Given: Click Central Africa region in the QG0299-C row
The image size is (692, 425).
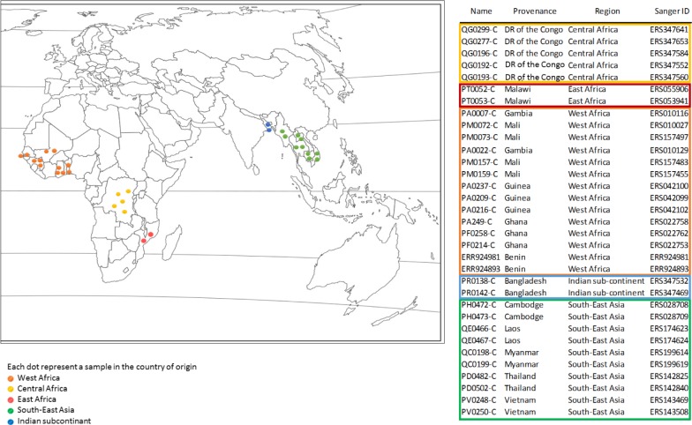Looking at the screenshot, I should [593, 30].
